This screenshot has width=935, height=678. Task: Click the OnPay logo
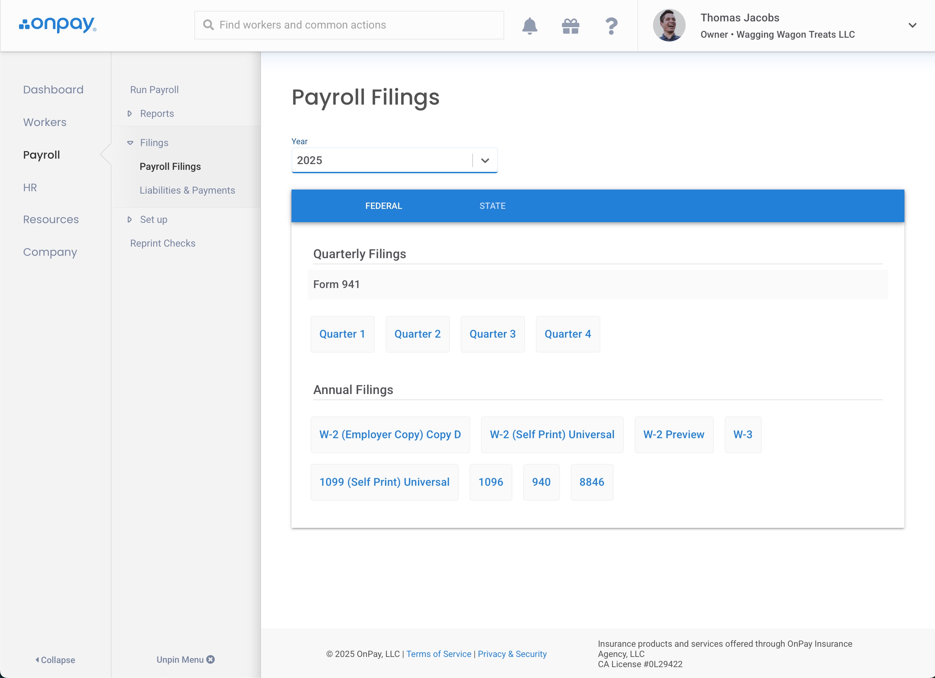coord(58,25)
